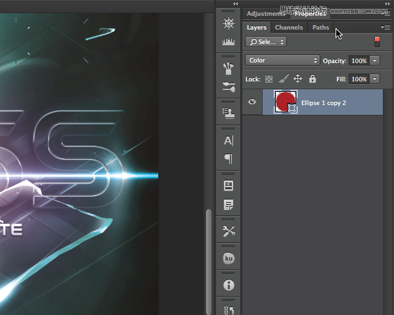The image size is (394, 315).
Task: Open the Info panel icon
Action: point(229,285)
